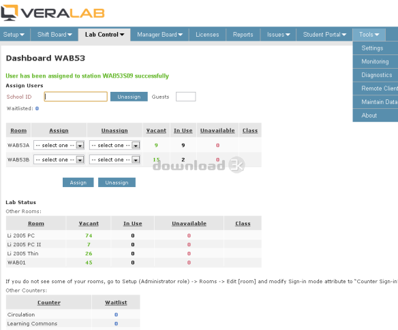
Task: Choose Monitoring from Tools menu
Action: [x=375, y=62]
